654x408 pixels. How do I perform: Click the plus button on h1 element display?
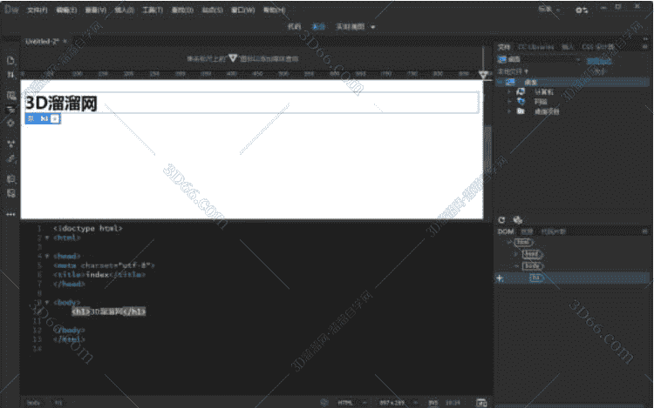tap(55, 118)
